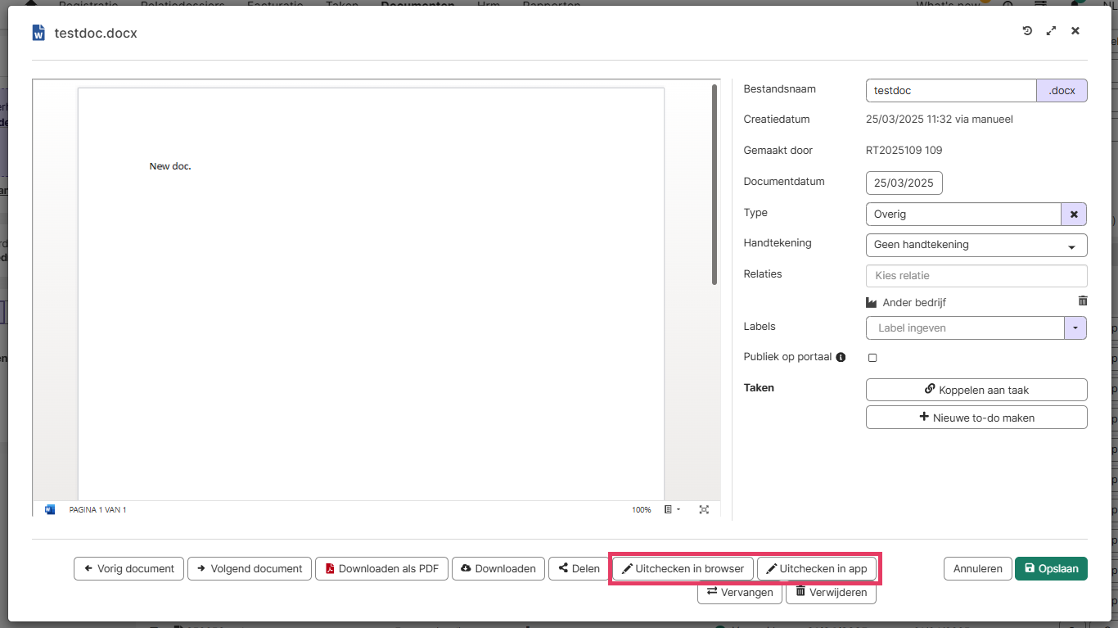Open the Handtekening dropdown
Image resolution: width=1118 pixels, height=628 pixels.
(976, 245)
